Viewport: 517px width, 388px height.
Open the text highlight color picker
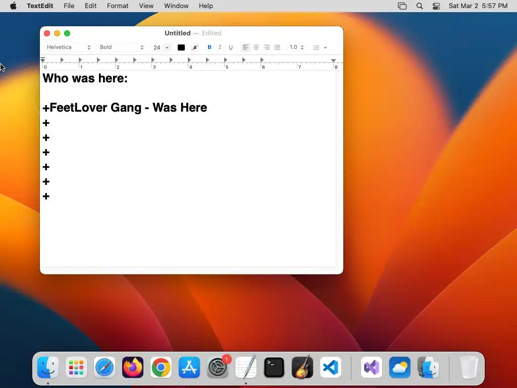[x=195, y=47]
